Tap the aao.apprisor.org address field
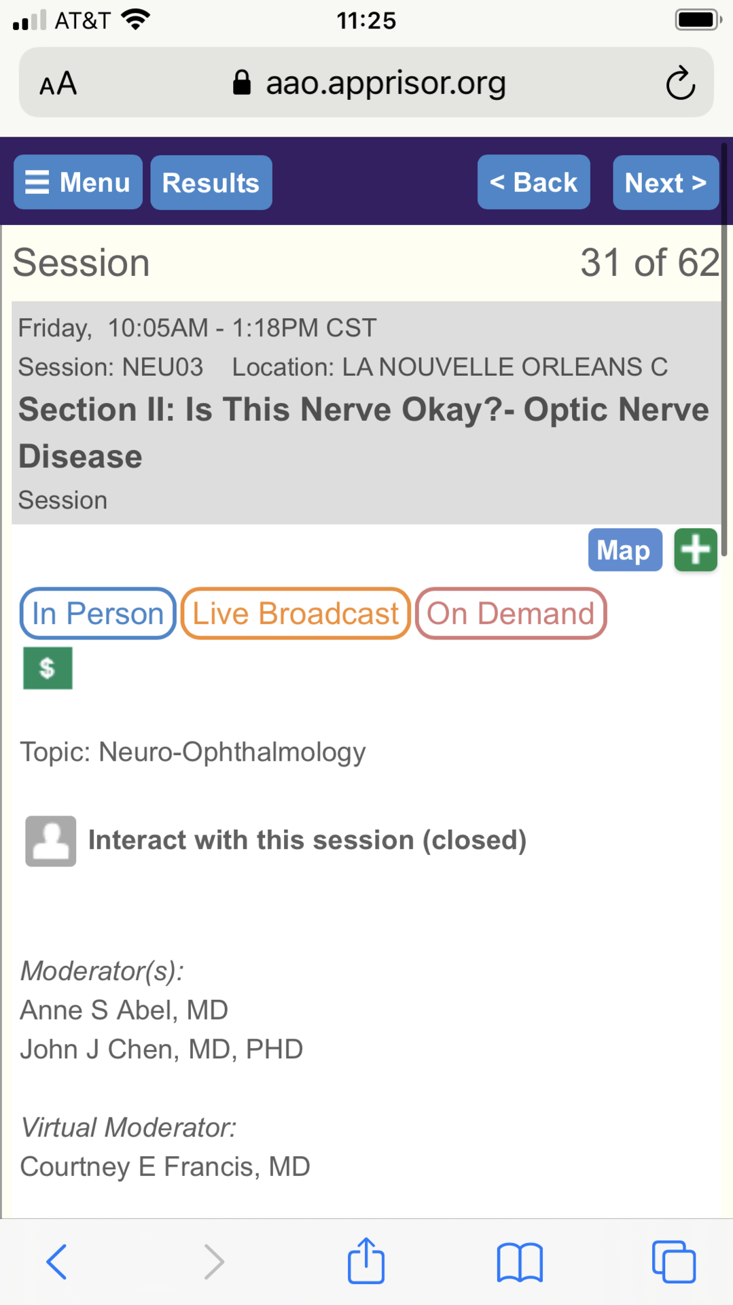The height and width of the screenshot is (1305, 733). (x=366, y=82)
